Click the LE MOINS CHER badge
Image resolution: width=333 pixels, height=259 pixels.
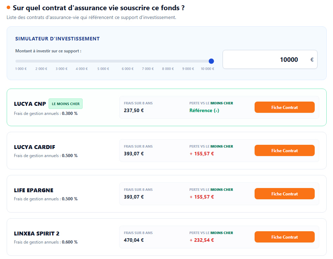point(66,104)
